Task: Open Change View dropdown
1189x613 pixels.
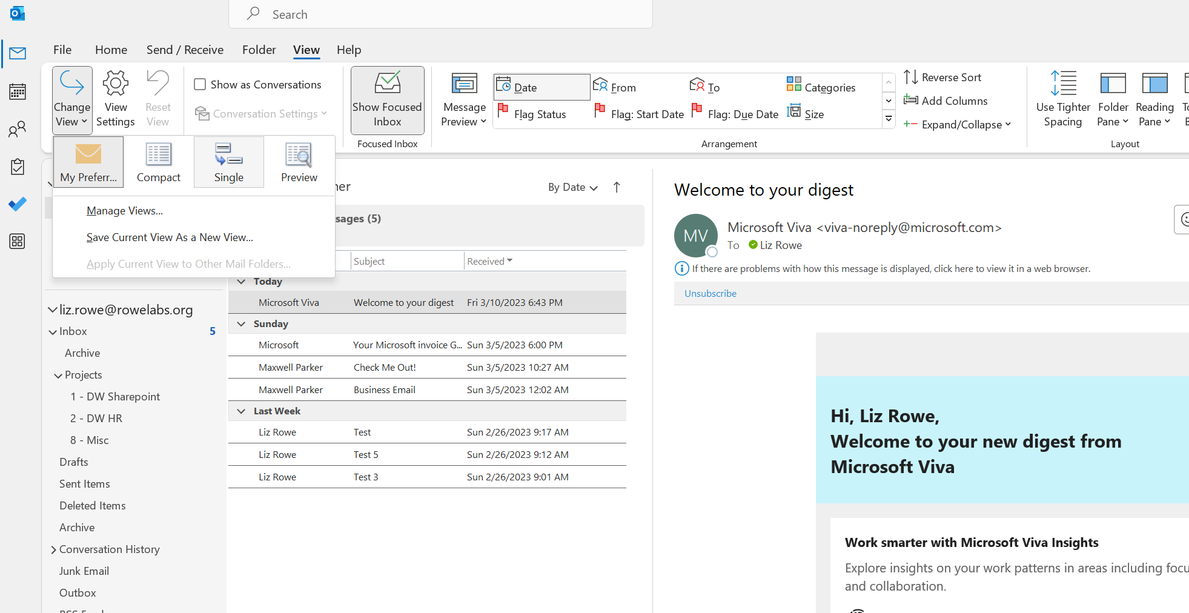Action: click(72, 100)
